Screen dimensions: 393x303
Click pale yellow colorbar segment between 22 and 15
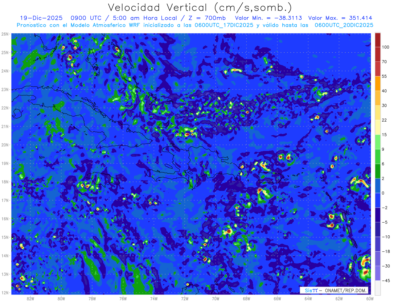[378, 127]
